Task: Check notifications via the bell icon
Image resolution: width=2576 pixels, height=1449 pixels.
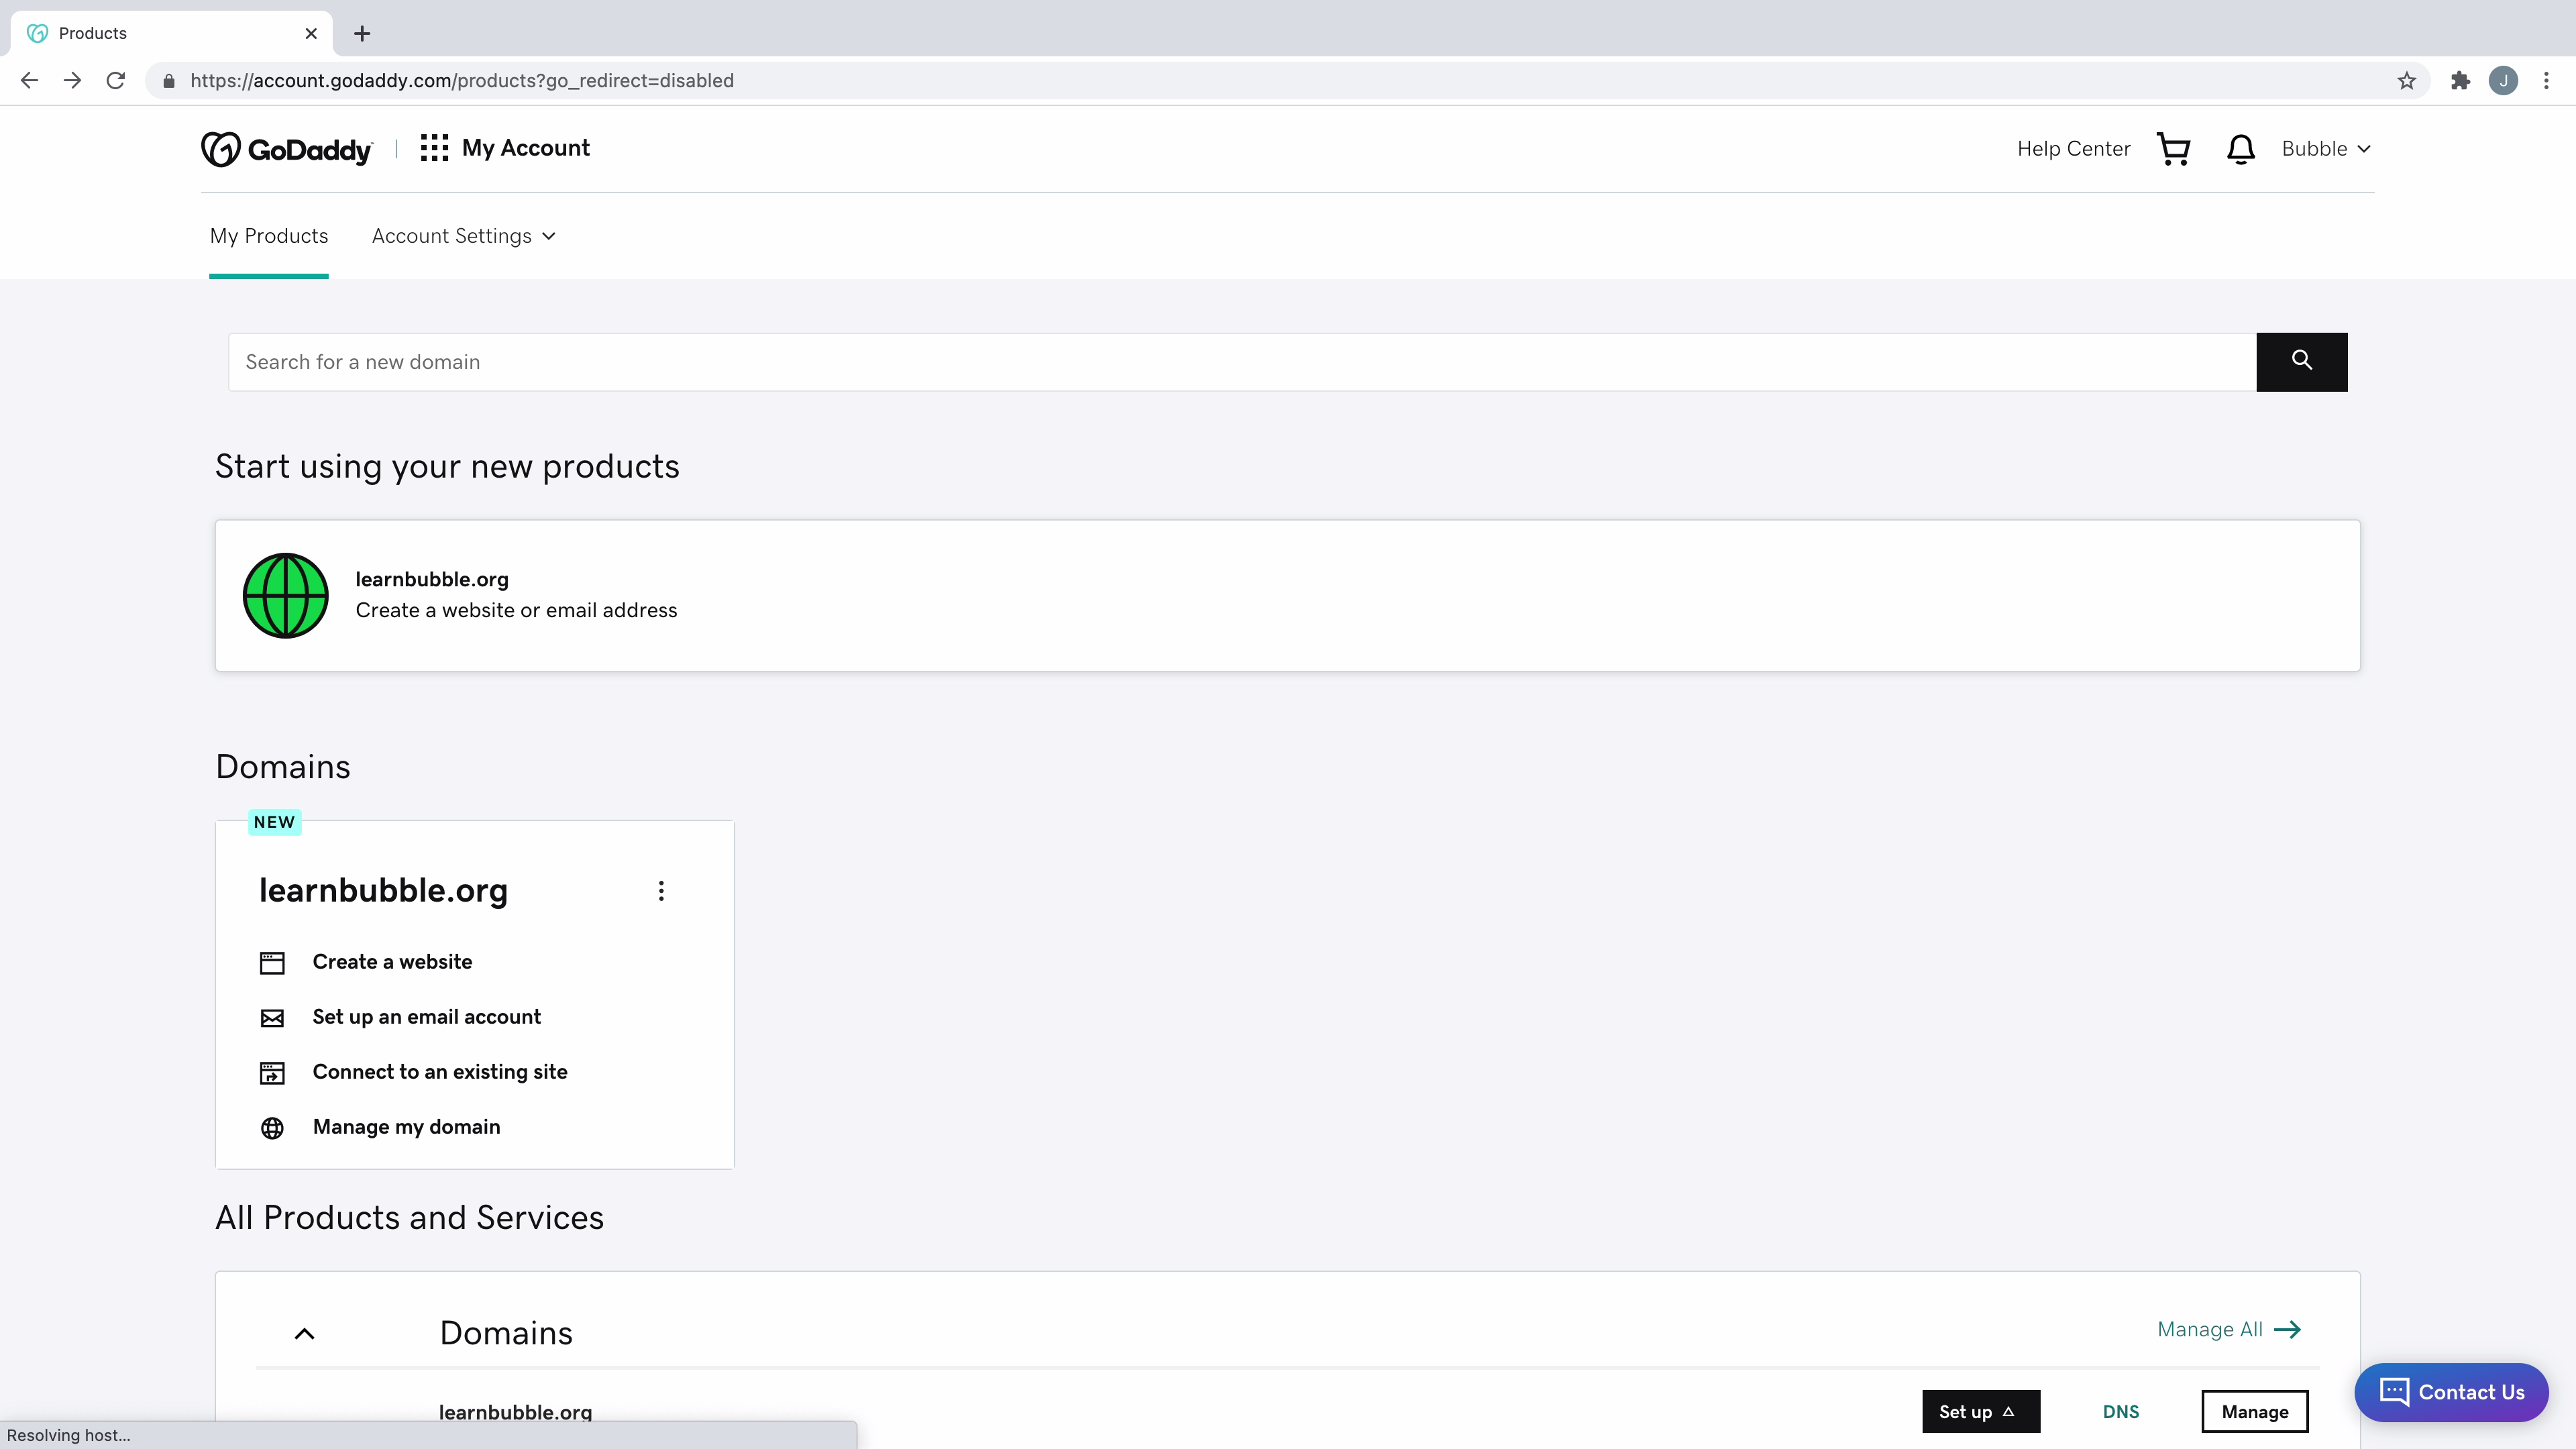Action: pos(2240,148)
